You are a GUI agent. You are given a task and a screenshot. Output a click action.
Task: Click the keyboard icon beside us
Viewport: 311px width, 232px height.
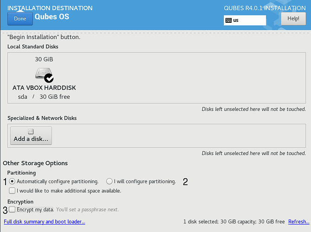228,20
